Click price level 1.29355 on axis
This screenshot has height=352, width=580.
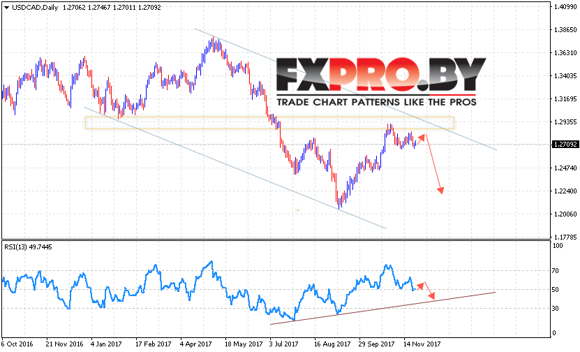pyautogui.click(x=565, y=122)
